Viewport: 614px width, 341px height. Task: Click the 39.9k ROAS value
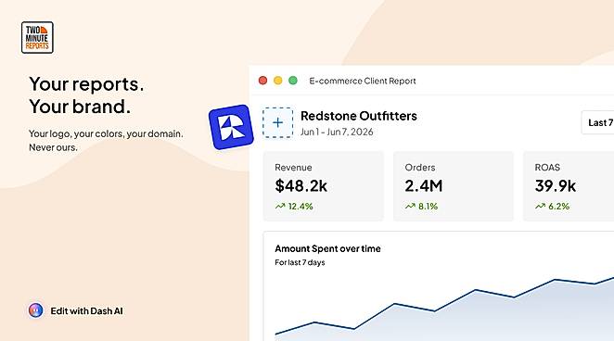tap(556, 185)
